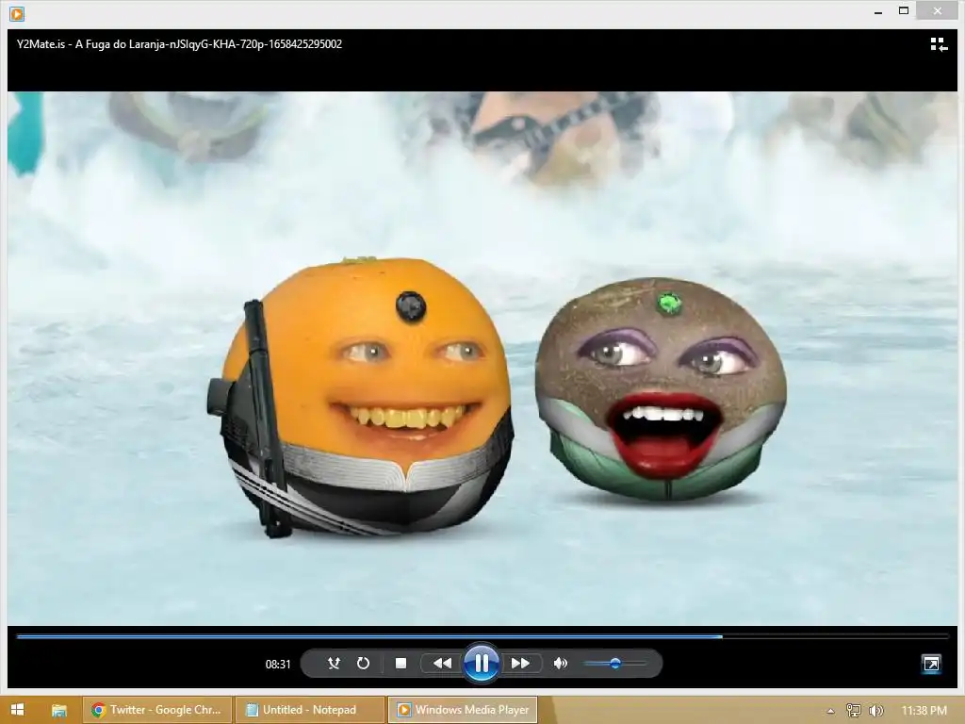Click Windows Media Player taskbar button

[x=463, y=710]
